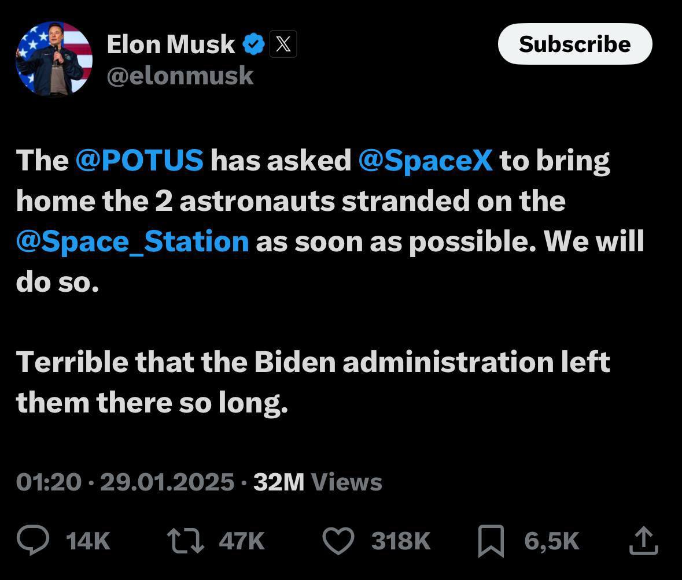
Task: Click the 29.01.2025 post date
Action: pyautogui.click(x=167, y=482)
